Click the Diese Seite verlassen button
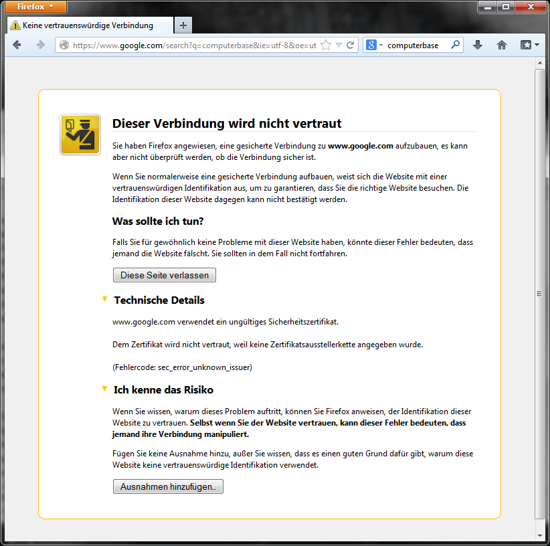 tap(165, 275)
